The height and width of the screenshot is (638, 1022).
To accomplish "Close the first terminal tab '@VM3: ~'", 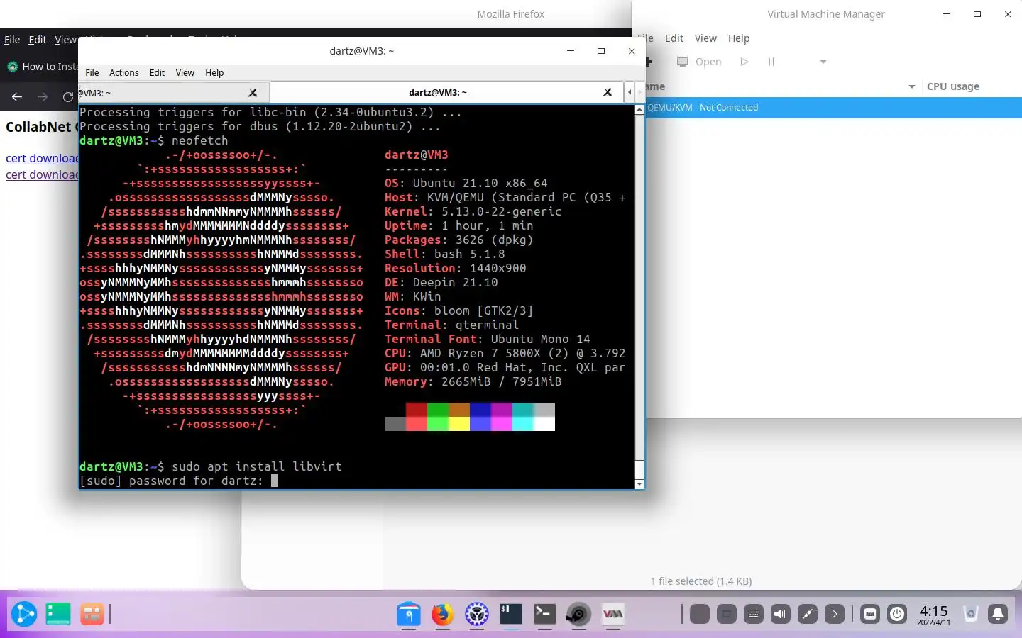I will point(253,93).
